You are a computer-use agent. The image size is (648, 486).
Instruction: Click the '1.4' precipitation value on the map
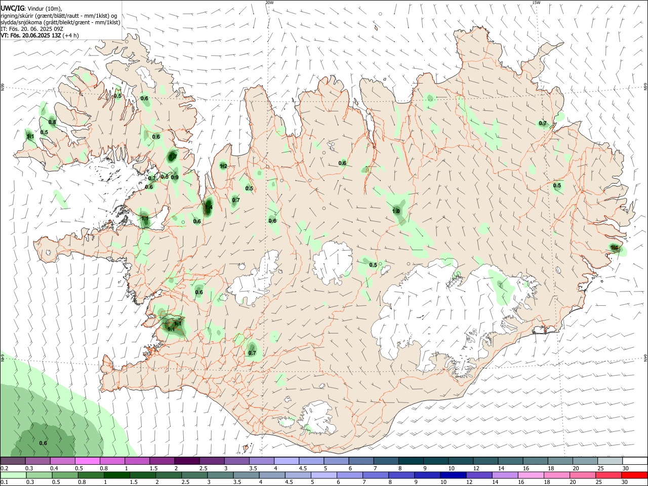coord(208,208)
